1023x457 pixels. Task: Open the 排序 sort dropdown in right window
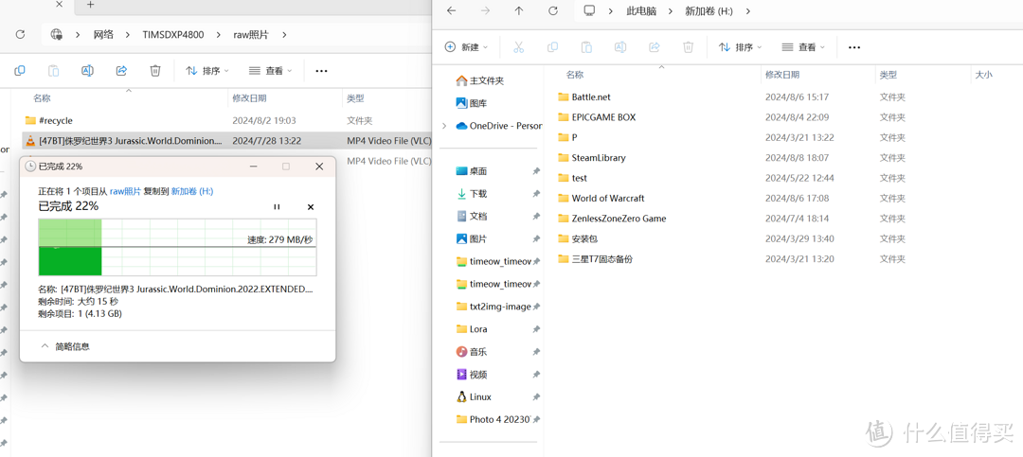coord(742,47)
